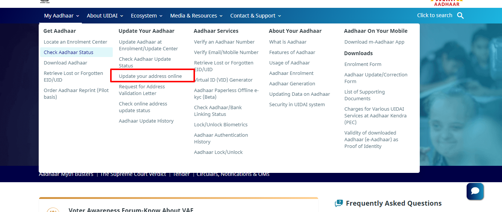
Task: Click the Tender link
Action: (x=181, y=174)
